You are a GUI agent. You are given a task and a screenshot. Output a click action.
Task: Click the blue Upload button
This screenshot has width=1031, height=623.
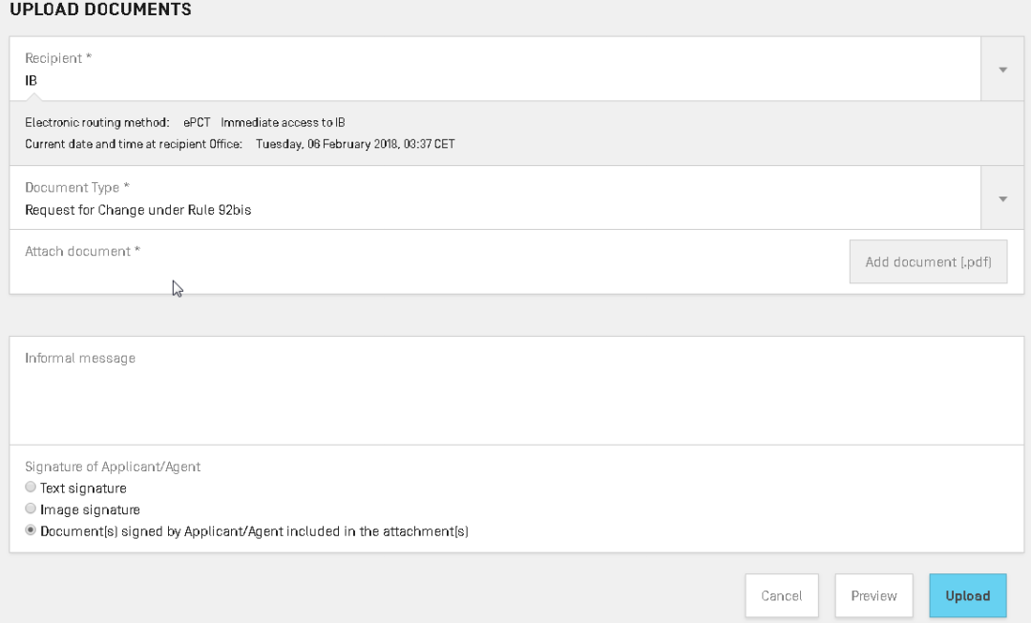pyautogui.click(x=967, y=595)
